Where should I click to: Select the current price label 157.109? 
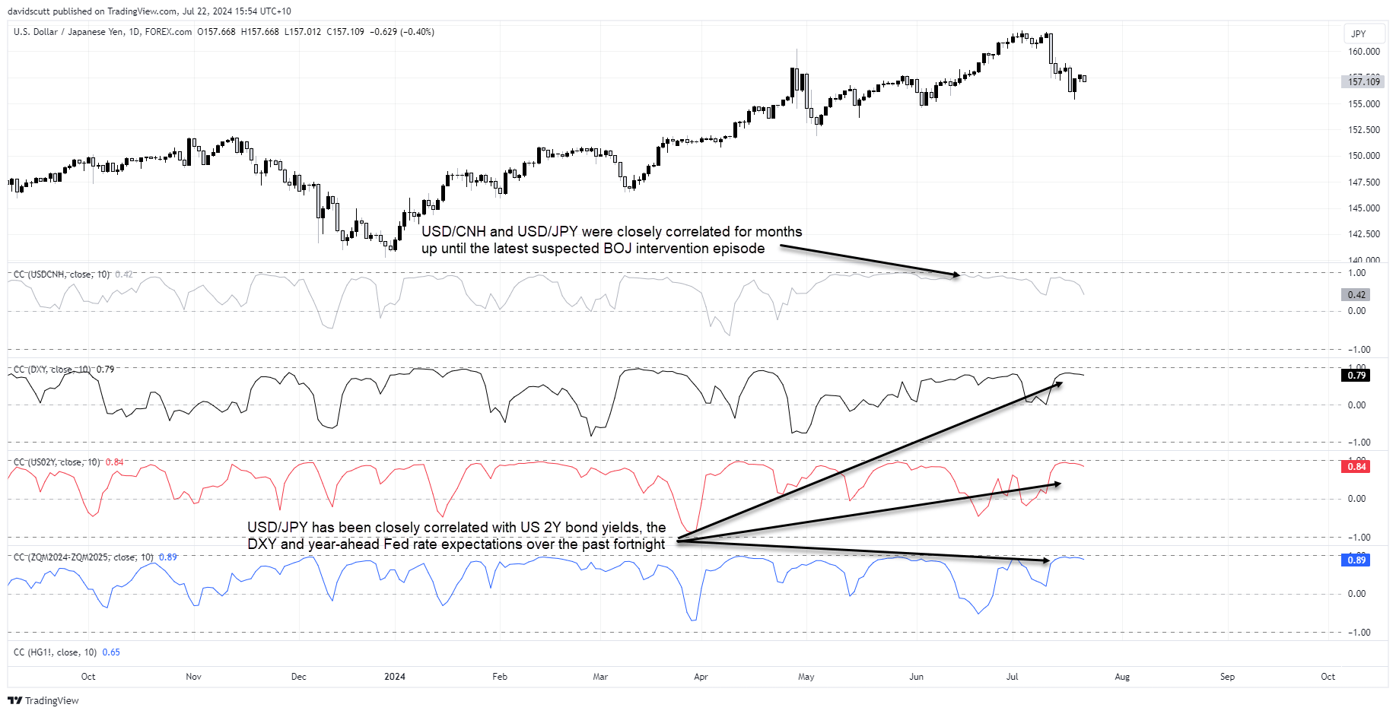pyautogui.click(x=1363, y=81)
